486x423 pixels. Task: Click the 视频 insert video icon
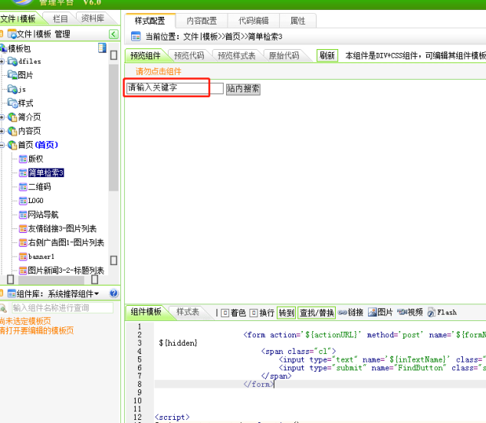(x=402, y=313)
